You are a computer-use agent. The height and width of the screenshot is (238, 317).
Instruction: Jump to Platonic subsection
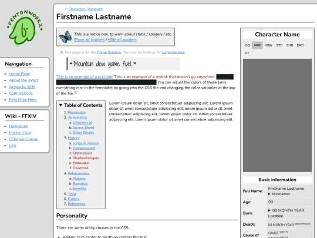point(79,179)
